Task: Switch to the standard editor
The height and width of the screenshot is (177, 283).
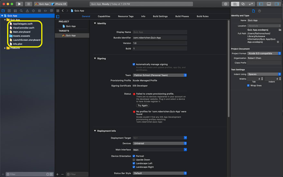Action: 235,4
